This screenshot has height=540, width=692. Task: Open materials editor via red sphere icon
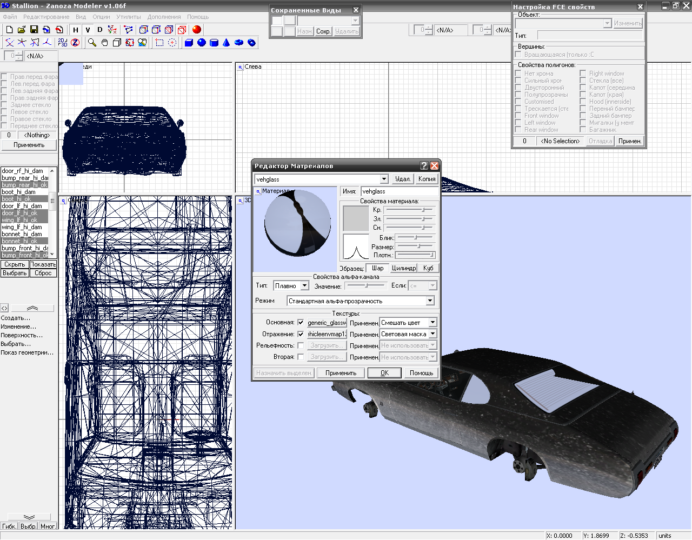197,30
